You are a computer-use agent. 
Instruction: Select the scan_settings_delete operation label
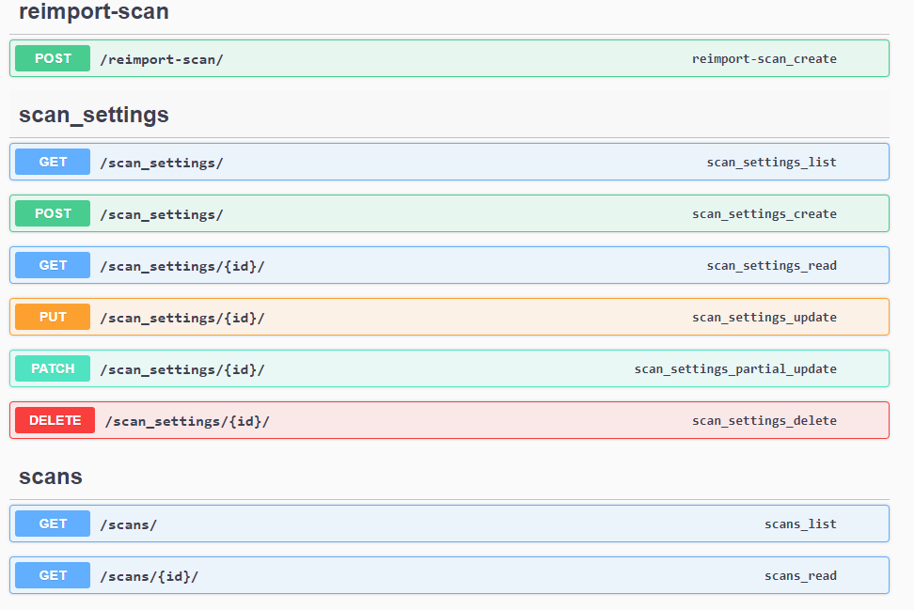(x=764, y=421)
